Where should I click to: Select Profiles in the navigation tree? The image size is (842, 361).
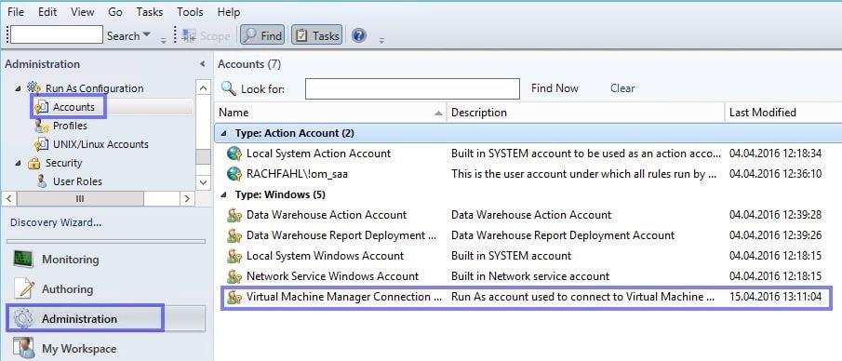click(70, 126)
